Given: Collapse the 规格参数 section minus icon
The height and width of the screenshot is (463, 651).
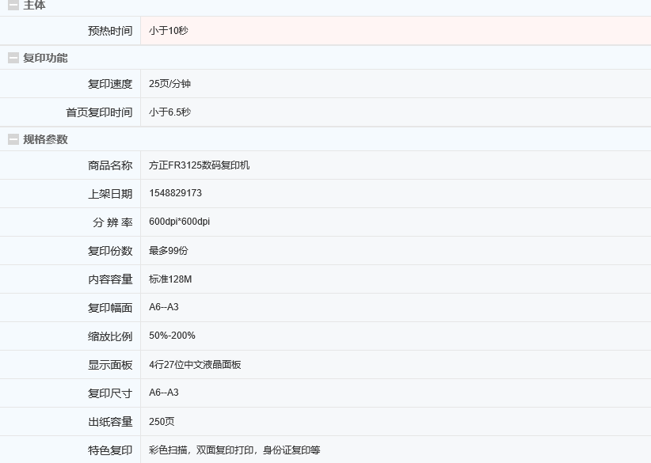Looking at the screenshot, I should coord(13,139).
